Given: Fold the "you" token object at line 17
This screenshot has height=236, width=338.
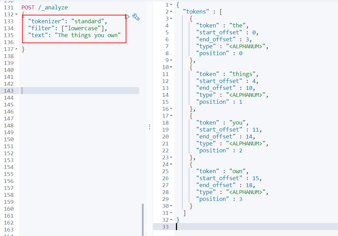Looking at the screenshot, I should (171, 116).
